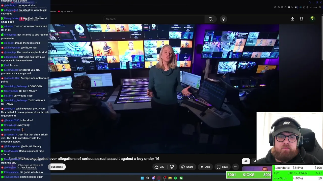Open Windows taskbar search
Viewport: 323px width, 181px height.
(x=148, y=178)
